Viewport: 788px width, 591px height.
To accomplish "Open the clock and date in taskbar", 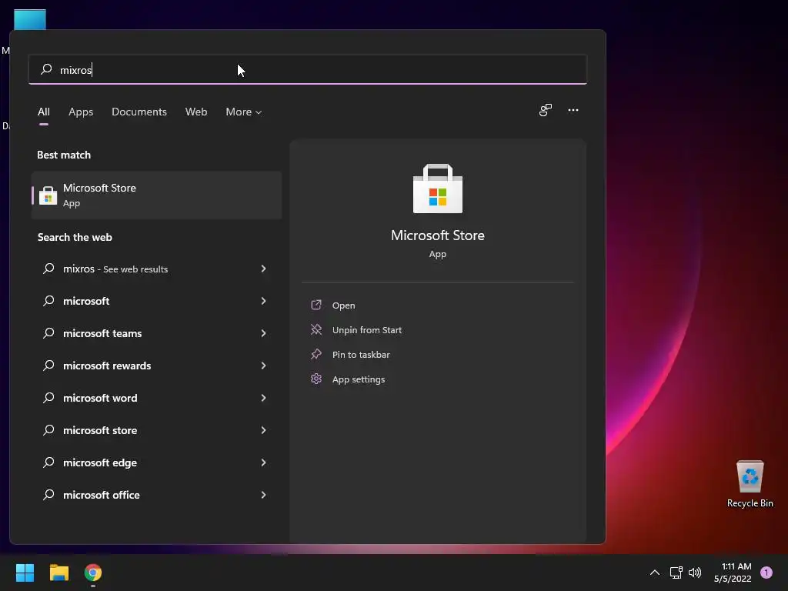I will 733,573.
